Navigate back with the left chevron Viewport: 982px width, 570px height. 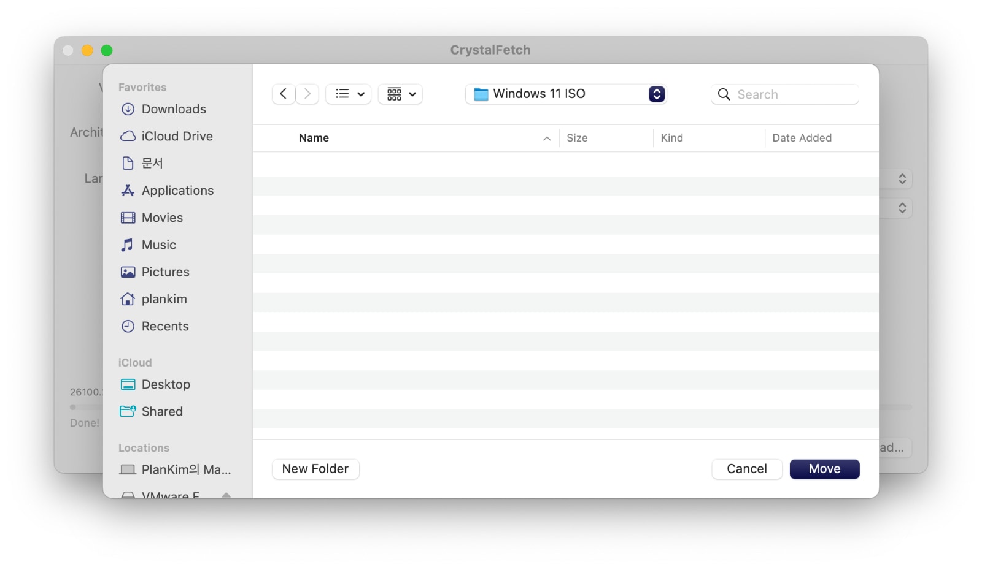[284, 94]
